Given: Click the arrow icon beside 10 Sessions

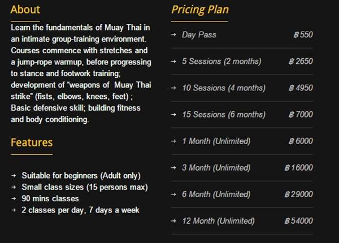Looking at the screenshot, I should pos(173,88).
